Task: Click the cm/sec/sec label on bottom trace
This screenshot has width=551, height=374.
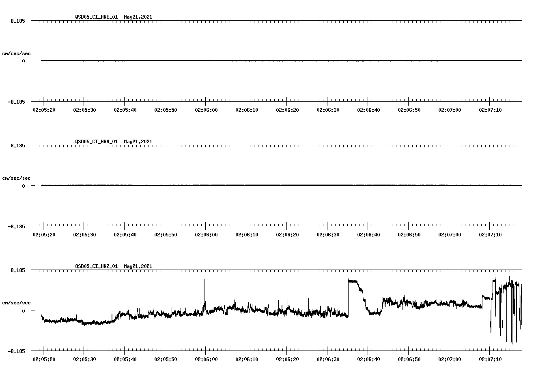Action: [17, 302]
